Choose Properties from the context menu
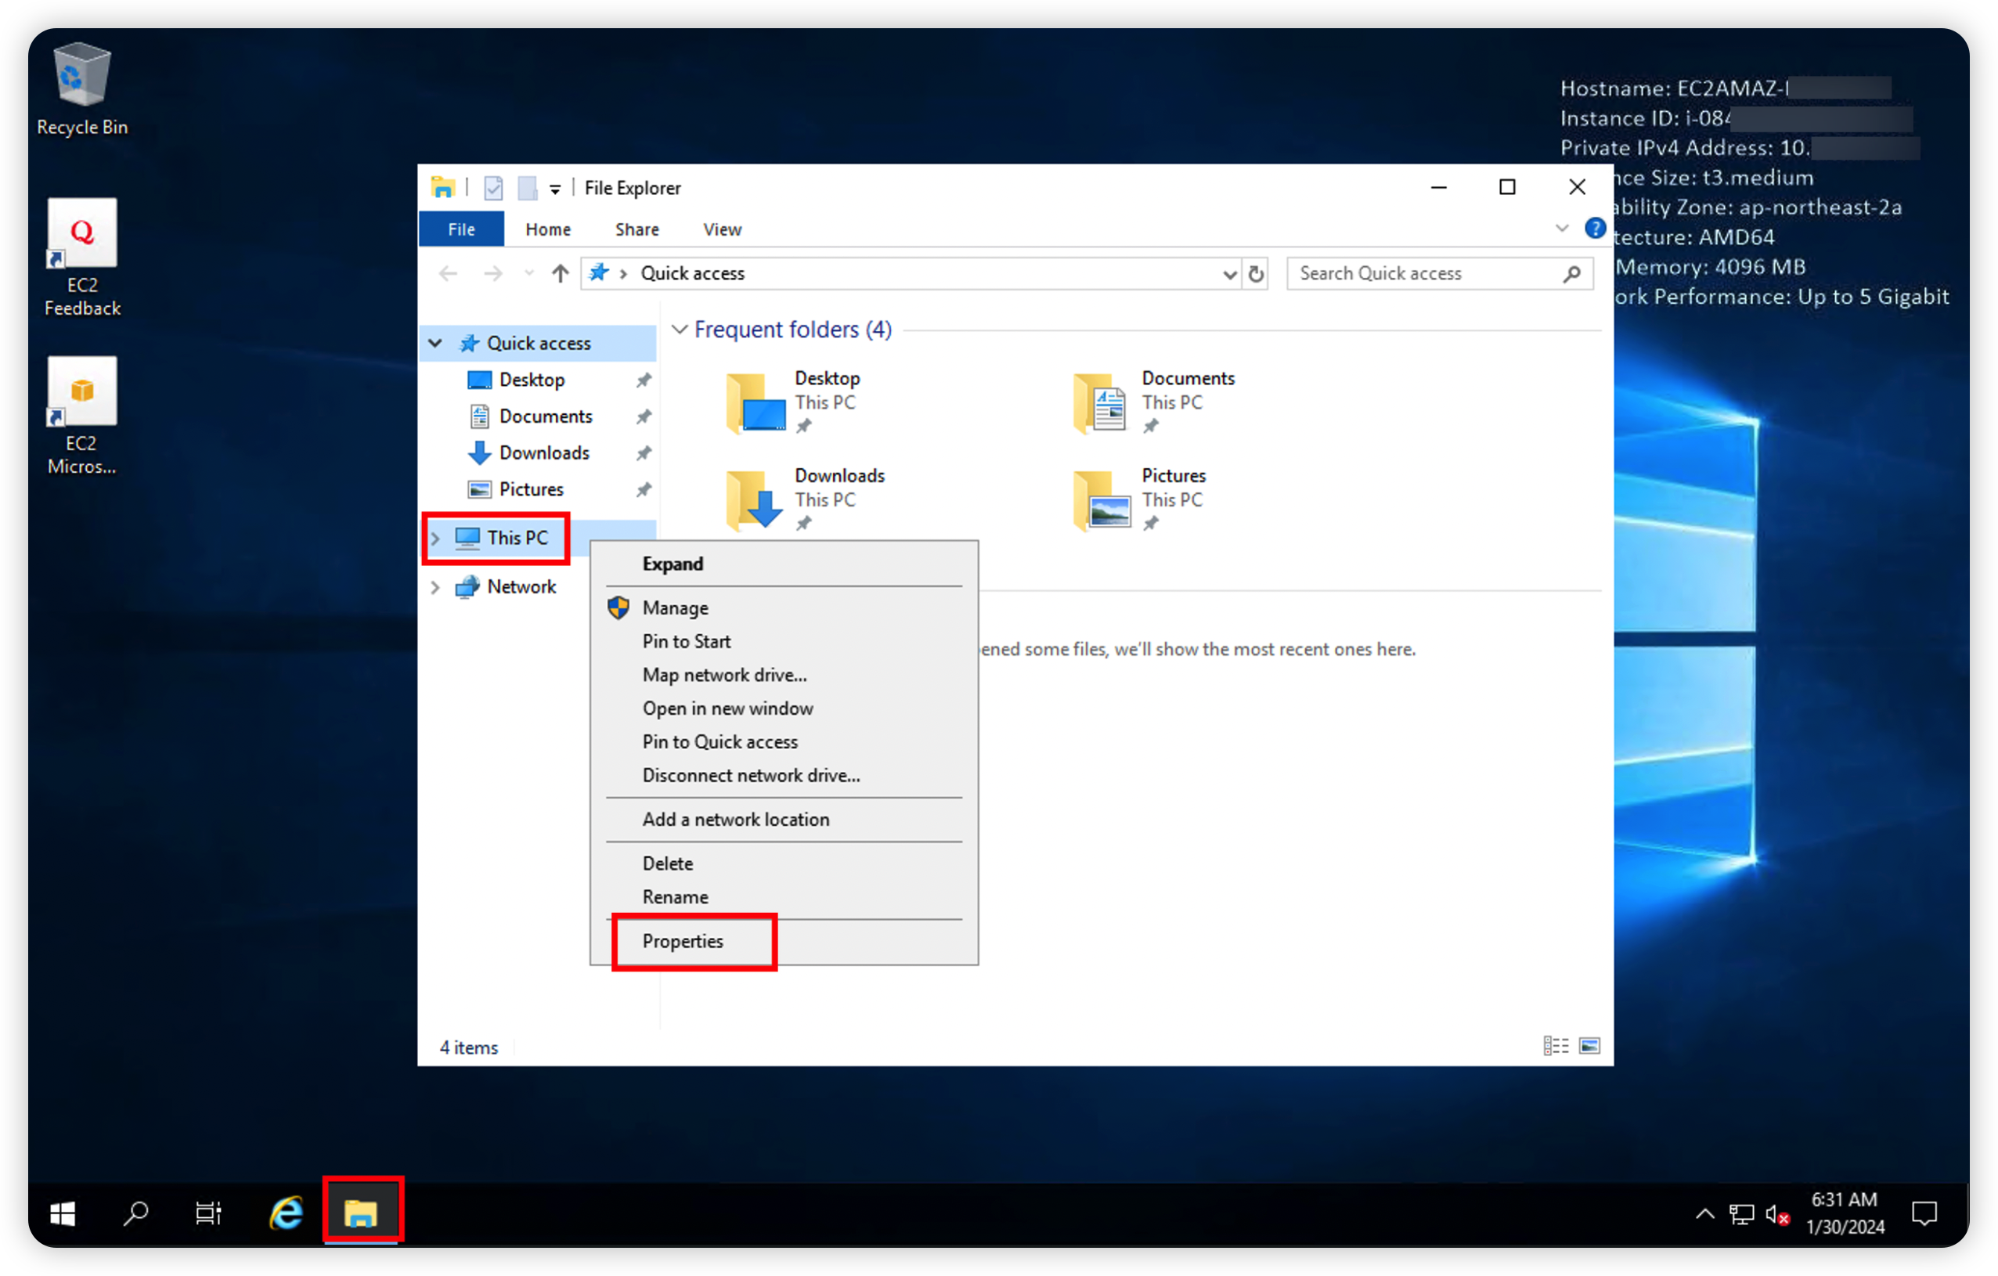 click(x=683, y=941)
